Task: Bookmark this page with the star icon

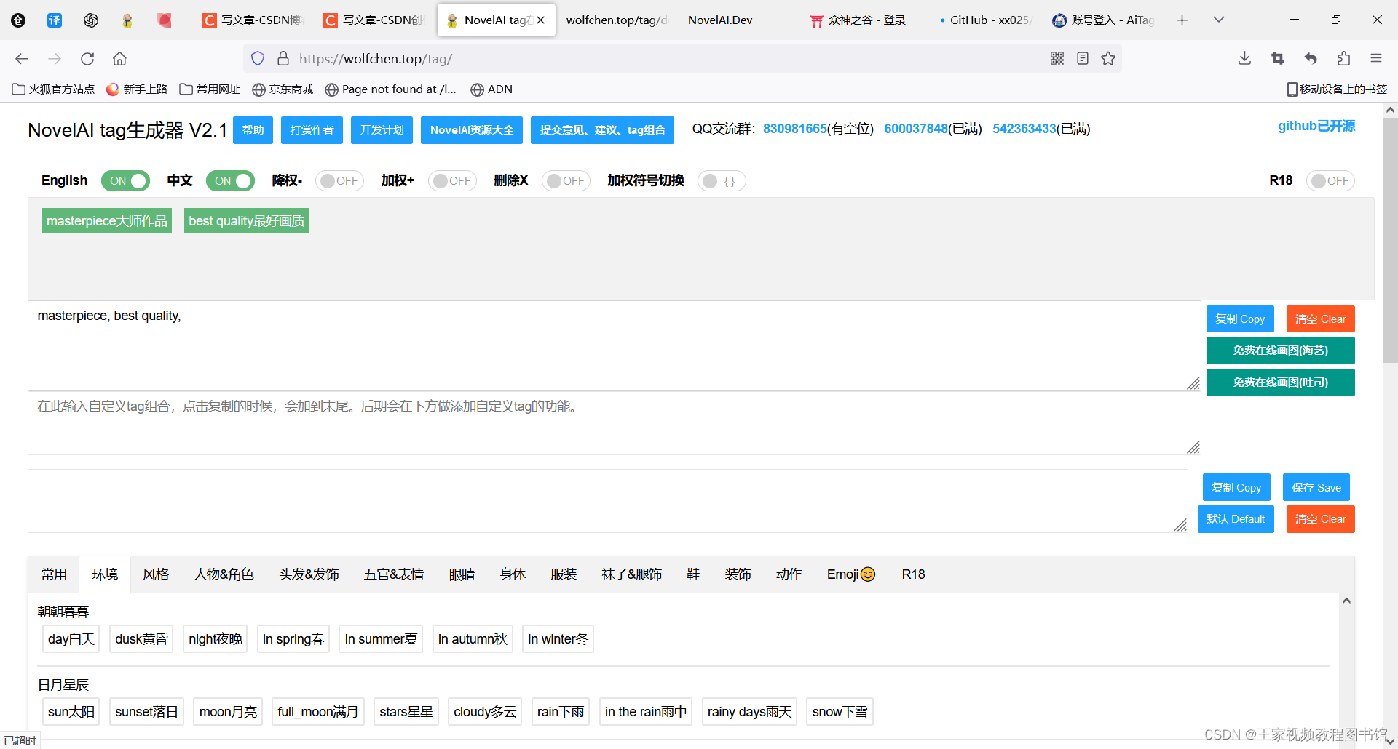Action: [1108, 58]
